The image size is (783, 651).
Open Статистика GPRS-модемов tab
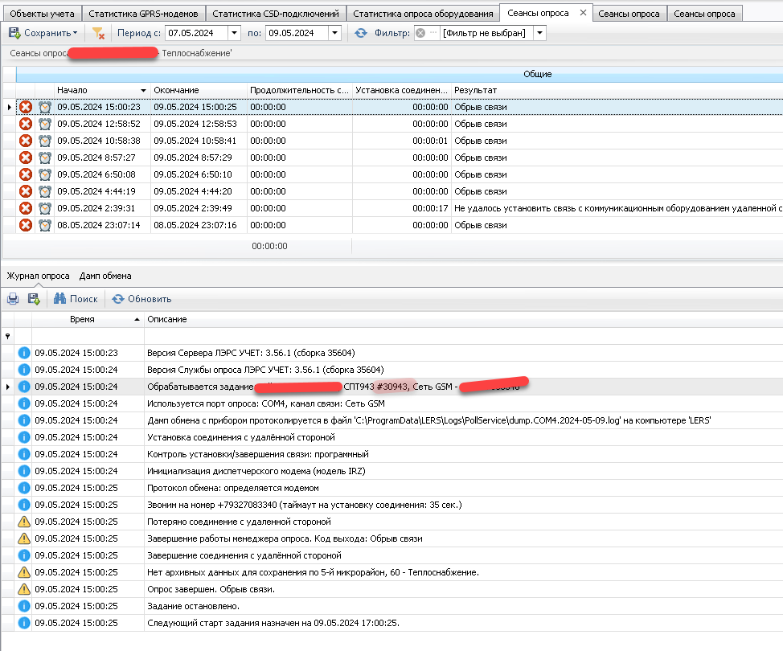[143, 14]
